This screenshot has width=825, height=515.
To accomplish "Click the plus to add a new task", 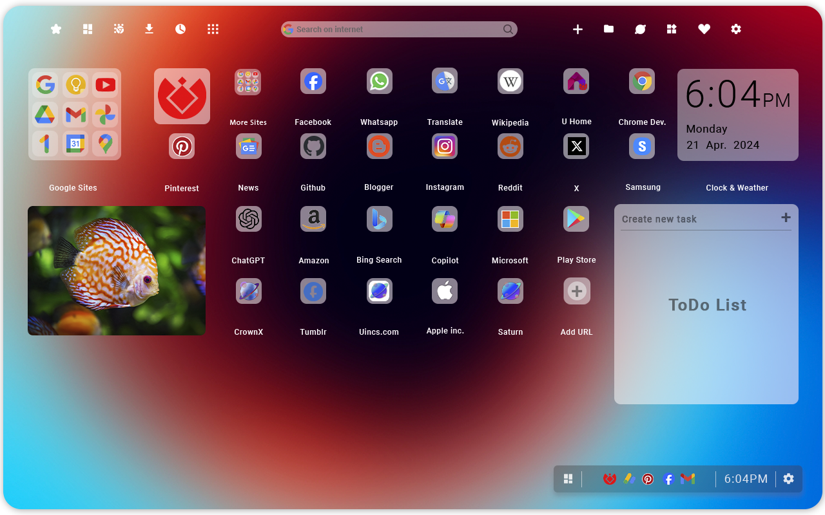I will [786, 218].
